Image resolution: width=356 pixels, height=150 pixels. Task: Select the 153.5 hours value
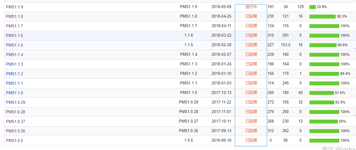tap(286, 45)
